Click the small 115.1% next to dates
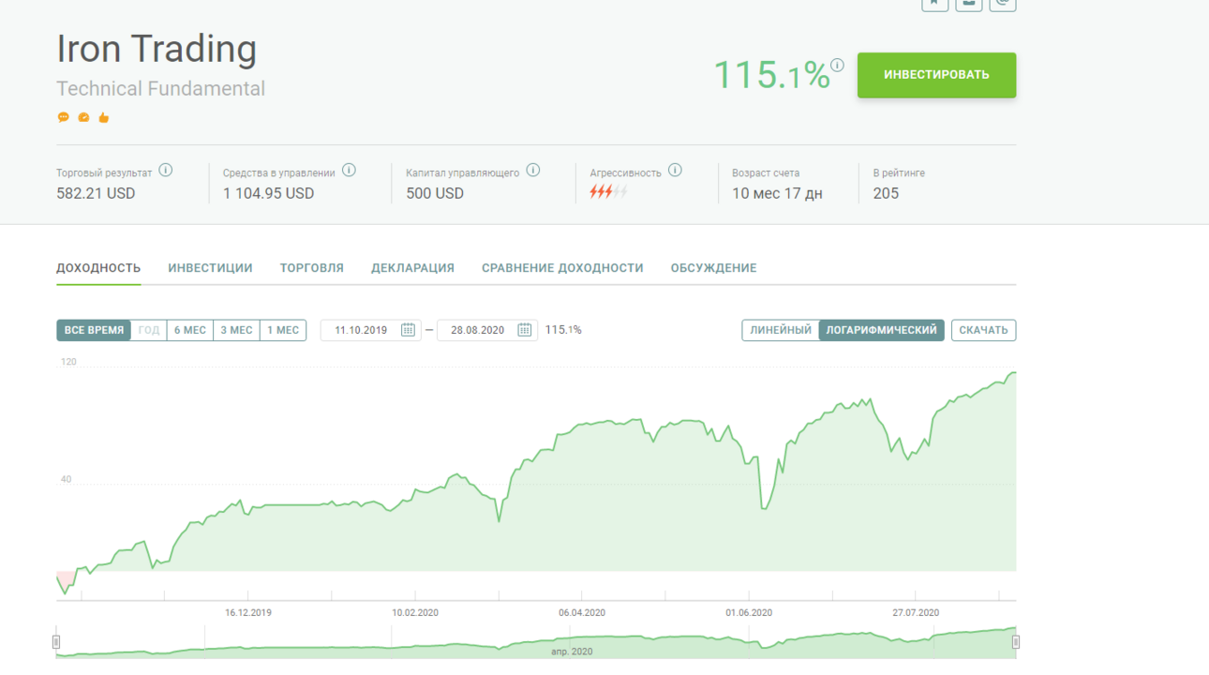The image size is (1209, 675). pos(563,330)
